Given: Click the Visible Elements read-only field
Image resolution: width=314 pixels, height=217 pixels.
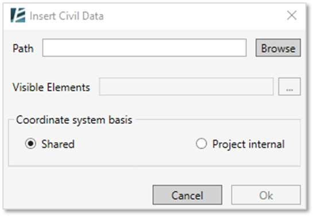Looking at the screenshot, I should [x=186, y=87].
